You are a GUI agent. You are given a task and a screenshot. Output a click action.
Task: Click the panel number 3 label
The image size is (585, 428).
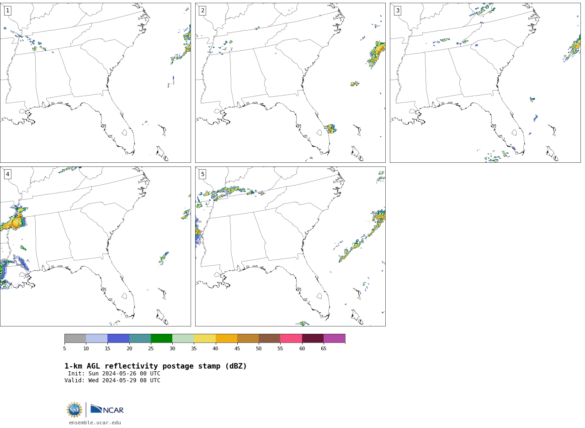398,11
